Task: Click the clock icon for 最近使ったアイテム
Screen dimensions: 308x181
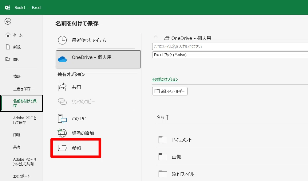Action: (x=62, y=40)
